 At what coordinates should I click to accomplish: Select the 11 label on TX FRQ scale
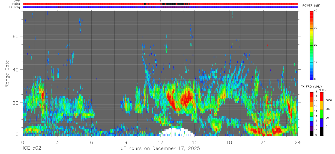316,125
